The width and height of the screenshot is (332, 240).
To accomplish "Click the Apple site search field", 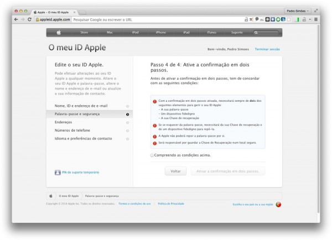I will [266, 33].
